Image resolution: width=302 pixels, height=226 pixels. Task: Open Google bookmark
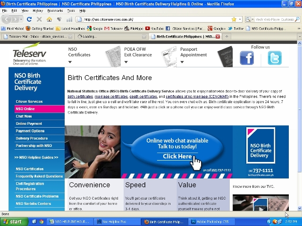coord(95,29)
